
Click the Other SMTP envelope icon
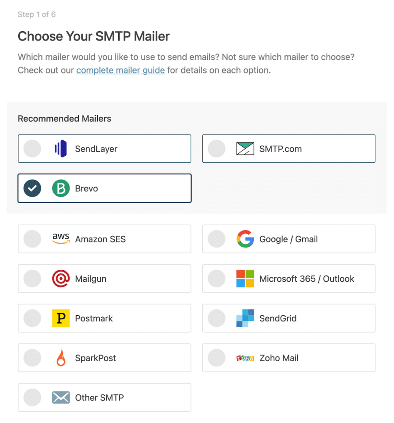tap(61, 397)
